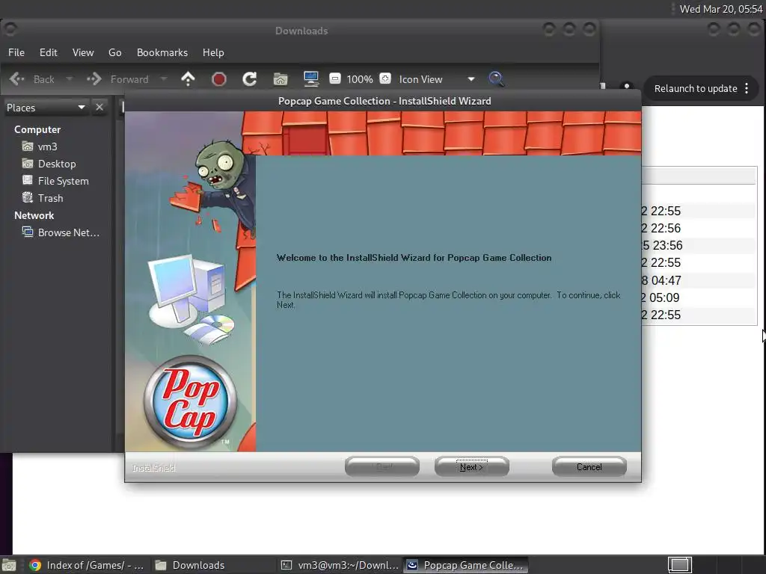The height and width of the screenshot is (574, 766).
Task: Zoom out with the minus icon
Action: [334, 78]
